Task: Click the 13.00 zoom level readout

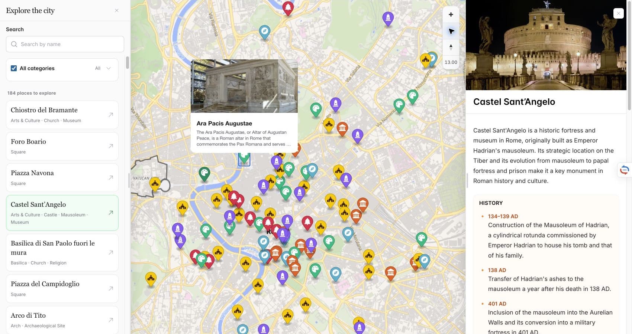Action: 451,62
